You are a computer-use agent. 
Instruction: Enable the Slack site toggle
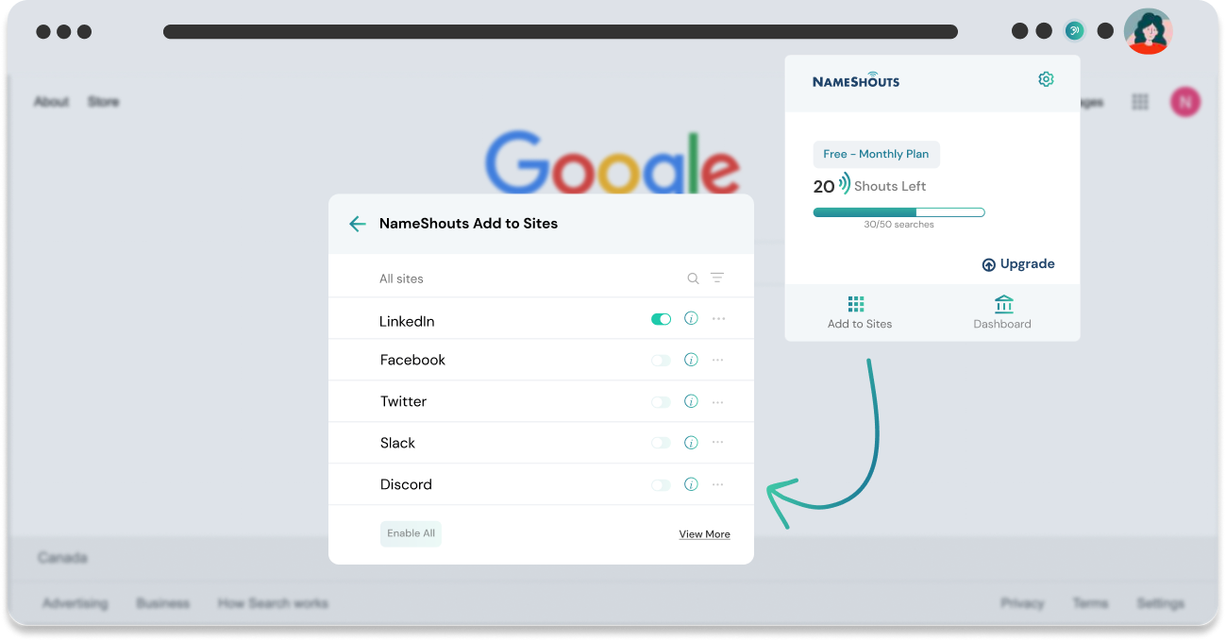(x=661, y=443)
